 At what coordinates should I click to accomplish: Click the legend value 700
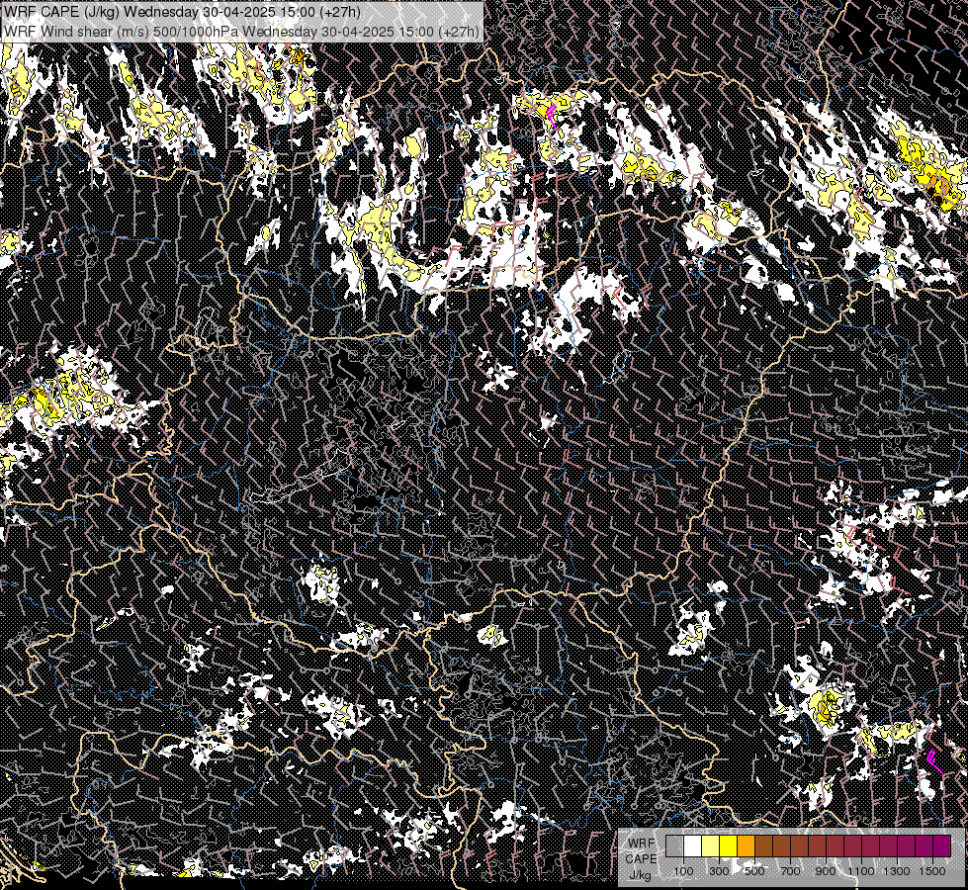pos(790,871)
